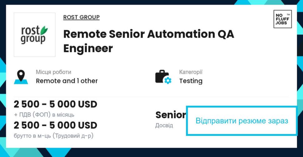The image size is (303, 157).
Task: Click the blue gear on the briefcase icon
Action: pyautogui.click(x=168, y=80)
